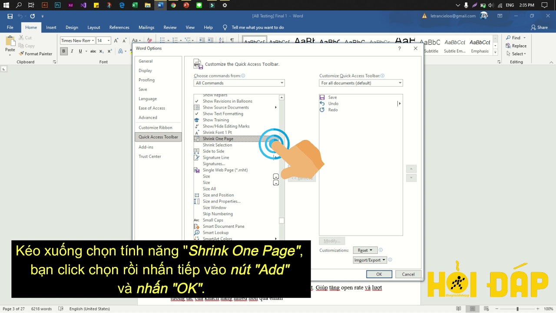
Task: Select the Side to Side command icon
Action: (x=197, y=151)
